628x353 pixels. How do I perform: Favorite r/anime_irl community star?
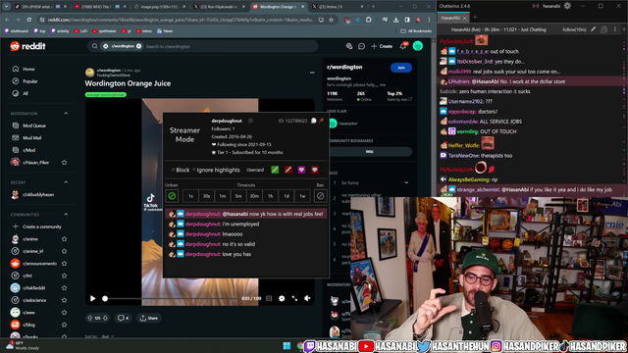tap(64, 251)
